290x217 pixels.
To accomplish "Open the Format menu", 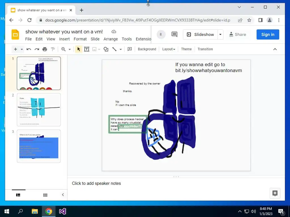I will [80, 39].
